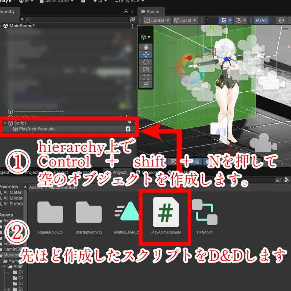Open Hierarchy panel three-dot menu
The height and width of the screenshot is (291, 291).
coord(132,11)
